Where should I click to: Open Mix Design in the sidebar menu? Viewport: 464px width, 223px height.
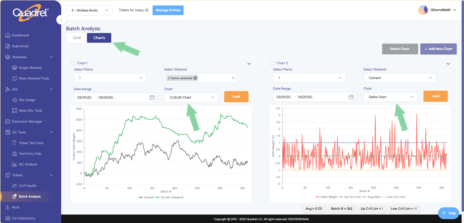[x=27, y=100]
